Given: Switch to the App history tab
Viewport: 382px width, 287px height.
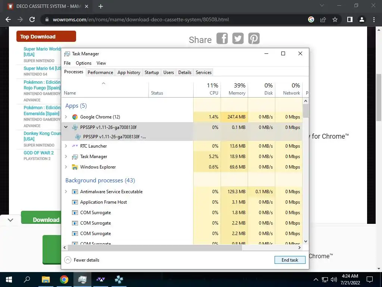Looking at the screenshot, I should (x=129, y=72).
